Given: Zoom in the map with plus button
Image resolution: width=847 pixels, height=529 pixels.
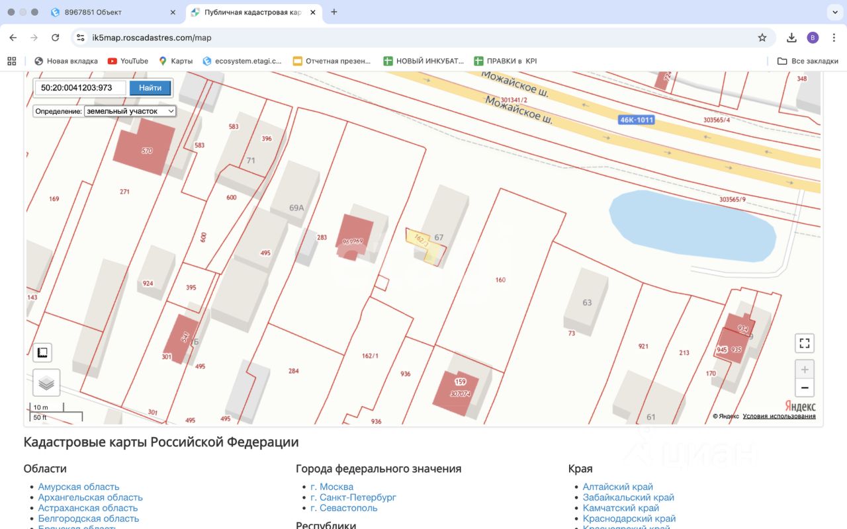Looking at the screenshot, I should tap(804, 370).
